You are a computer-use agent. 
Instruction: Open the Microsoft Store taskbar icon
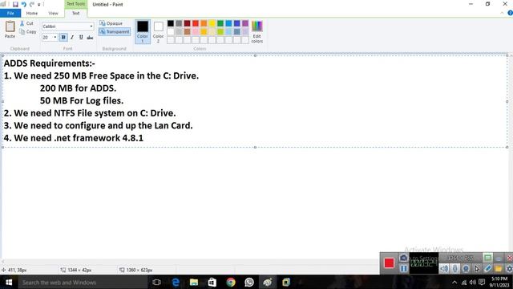point(212,282)
